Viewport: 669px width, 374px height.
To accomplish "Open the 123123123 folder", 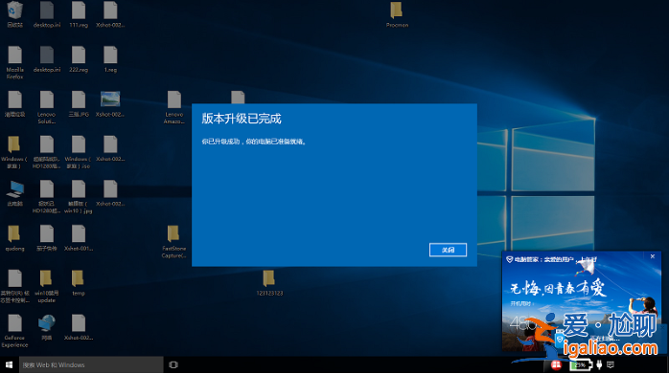I will (x=268, y=278).
